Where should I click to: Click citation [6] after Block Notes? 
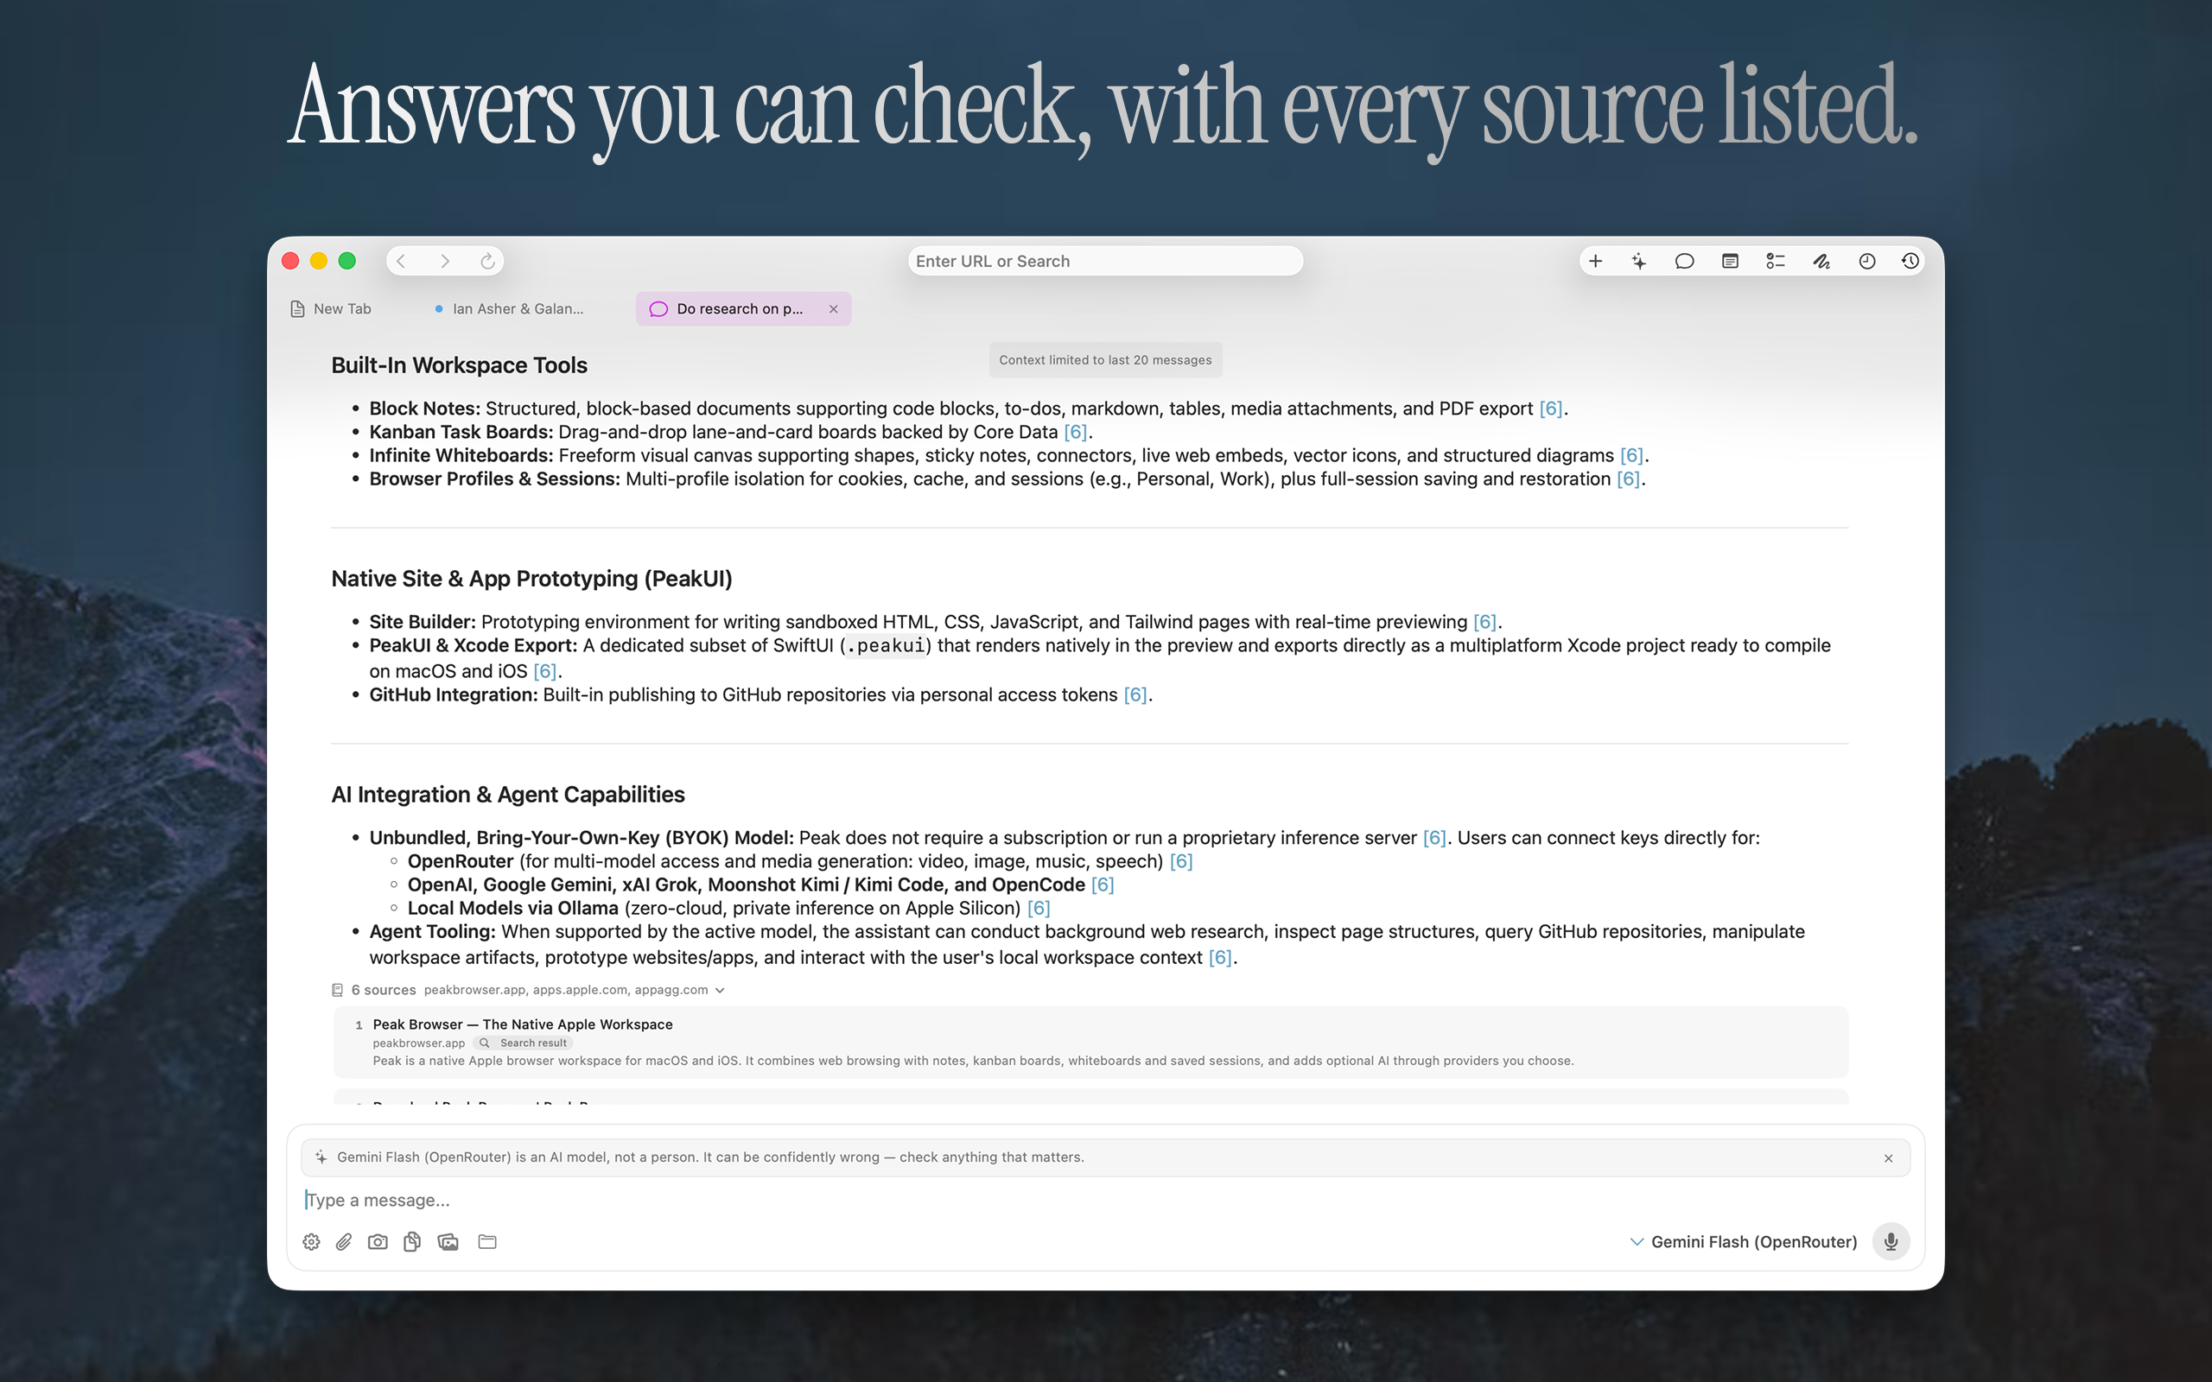click(1550, 409)
